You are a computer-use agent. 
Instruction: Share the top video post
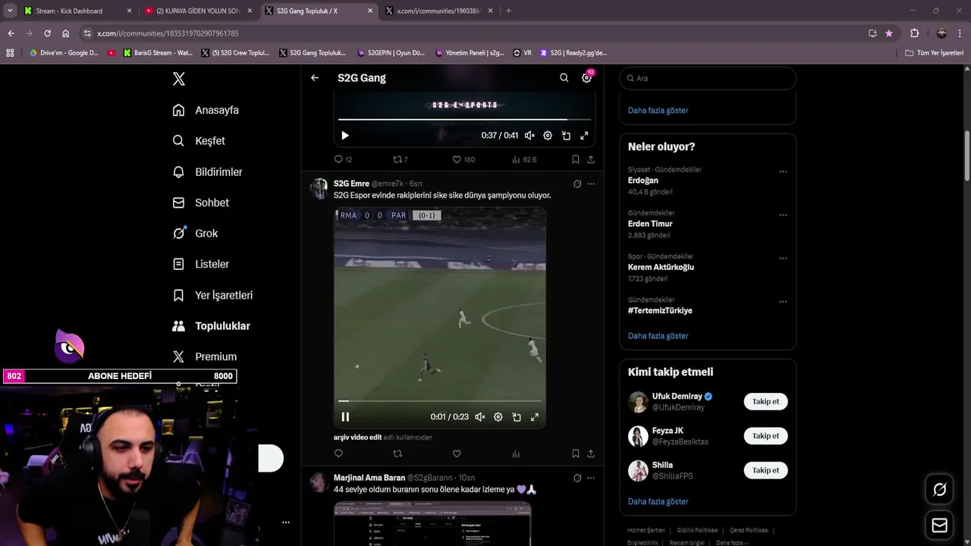tap(591, 159)
